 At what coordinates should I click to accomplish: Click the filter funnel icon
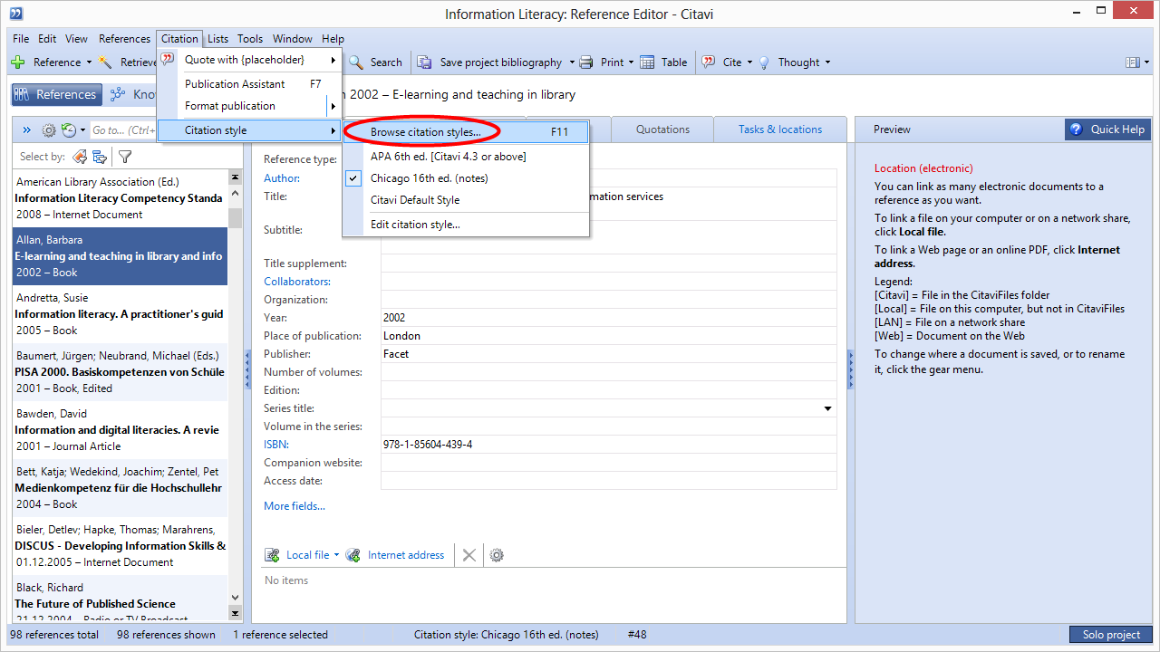[x=125, y=157]
